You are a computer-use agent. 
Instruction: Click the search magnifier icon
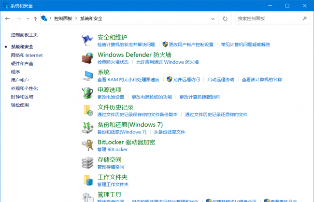click(x=305, y=19)
